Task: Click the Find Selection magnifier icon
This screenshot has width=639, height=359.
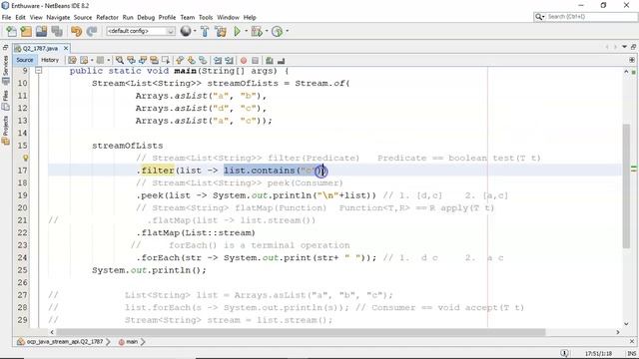Action: [120, 60]
